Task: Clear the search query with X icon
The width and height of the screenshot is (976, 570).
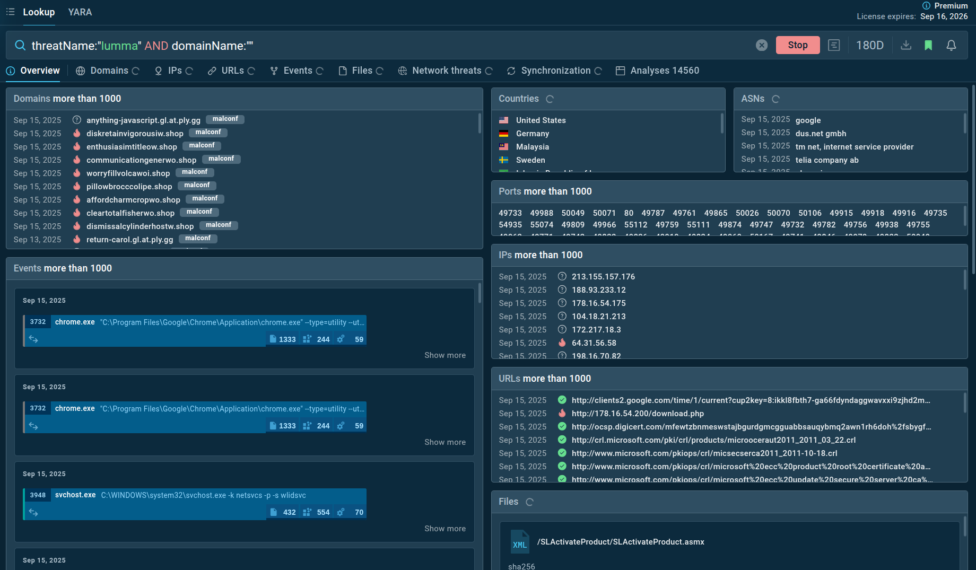Action: pos(762,46)
